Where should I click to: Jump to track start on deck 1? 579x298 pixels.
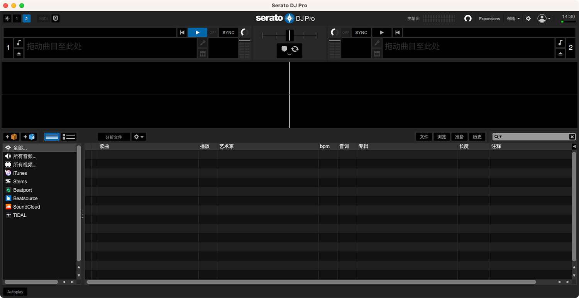point(182,32)
